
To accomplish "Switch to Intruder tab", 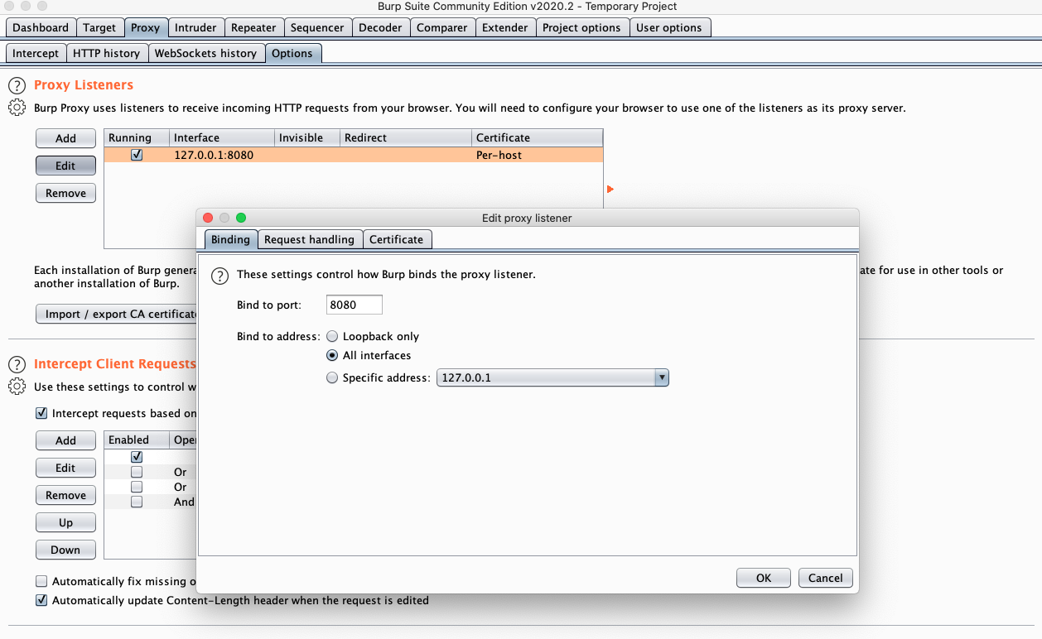I will click(x=195, y=27).
